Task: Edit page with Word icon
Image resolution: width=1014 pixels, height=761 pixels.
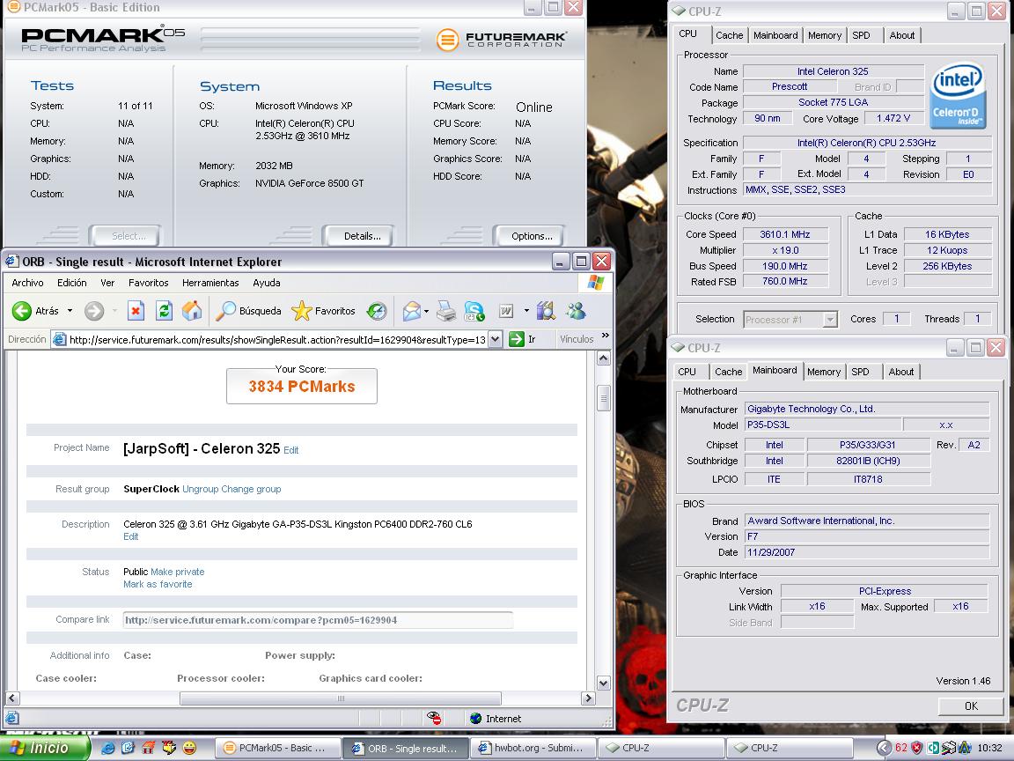Action: pos(506,311)
